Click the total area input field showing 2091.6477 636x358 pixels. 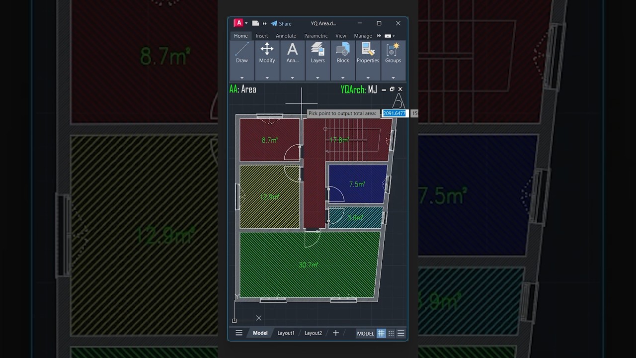click(x=395, y=113)
